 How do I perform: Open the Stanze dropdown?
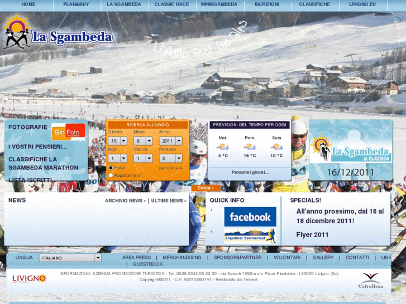pyautogui.click(x=143, y=158)
